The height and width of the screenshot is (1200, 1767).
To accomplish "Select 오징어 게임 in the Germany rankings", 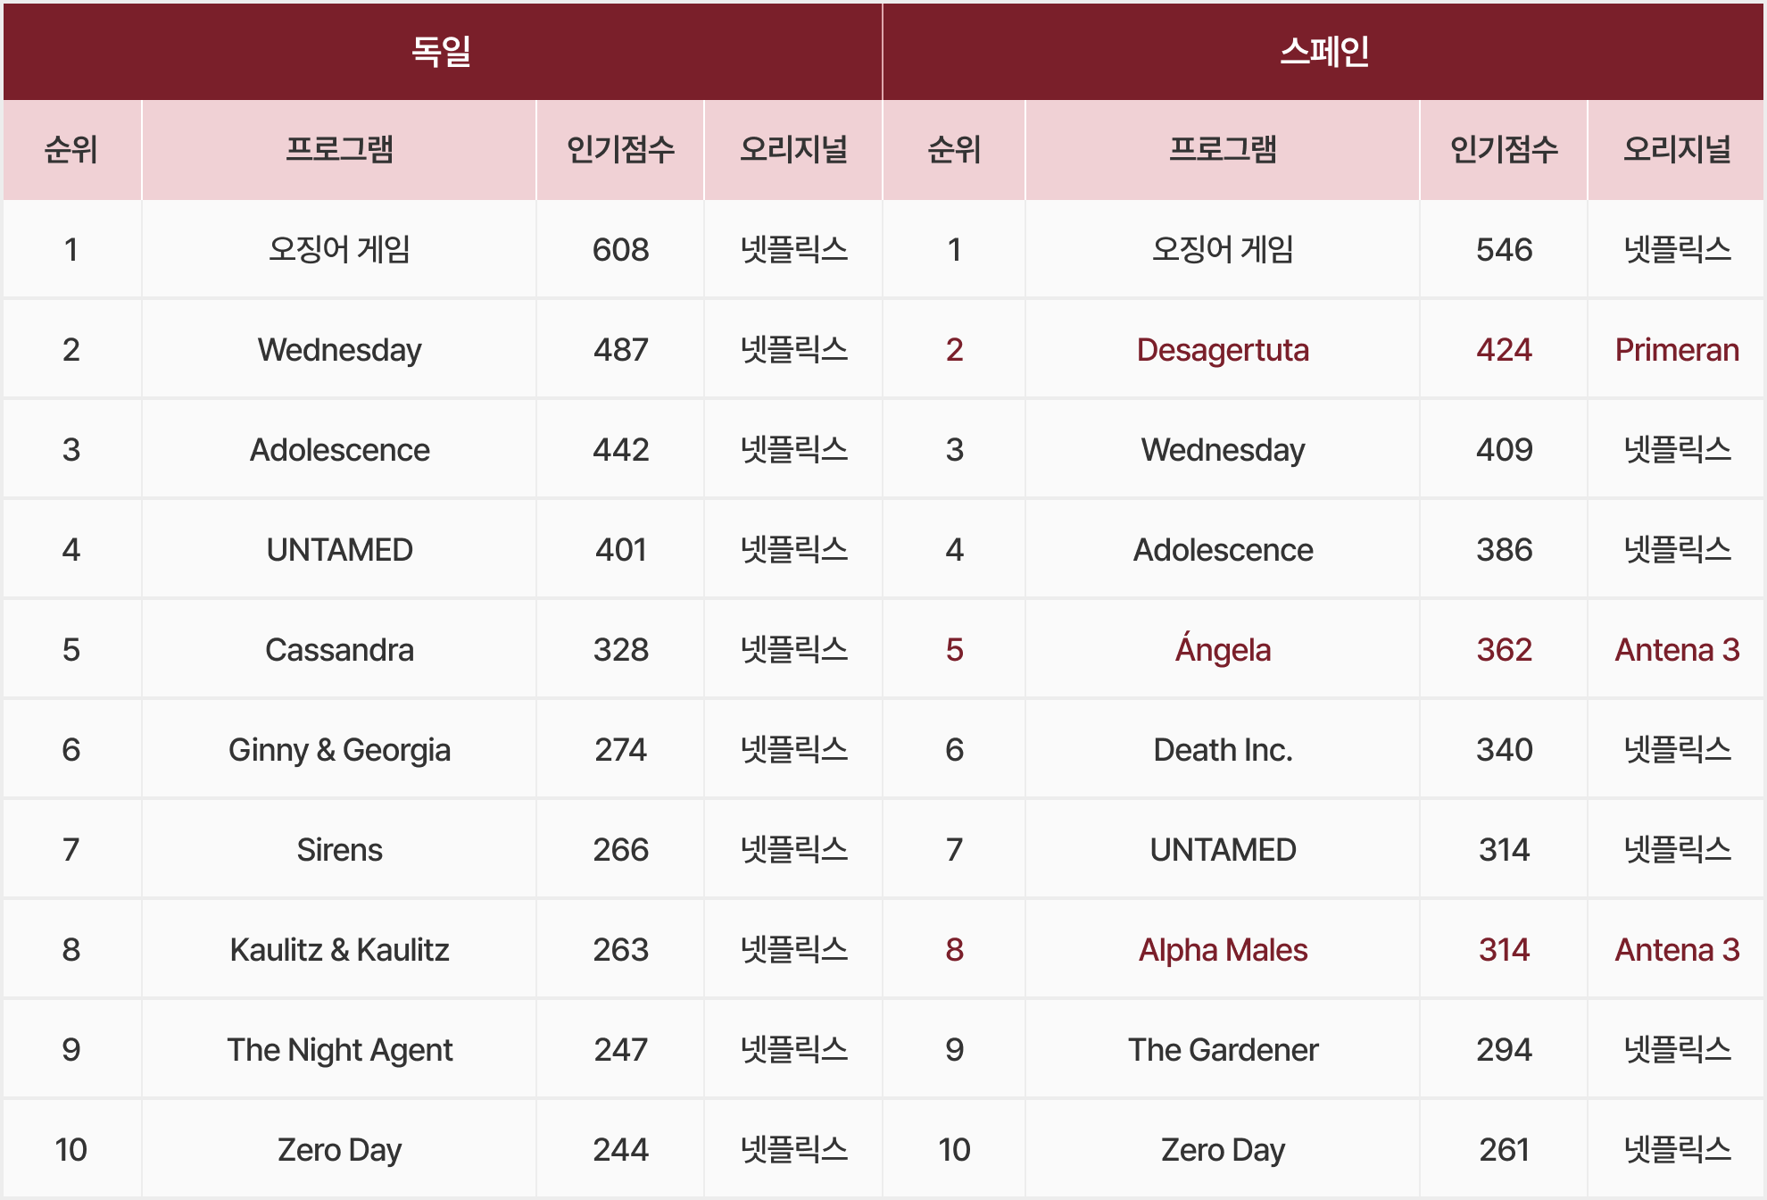I will click(x=337, y=250).
